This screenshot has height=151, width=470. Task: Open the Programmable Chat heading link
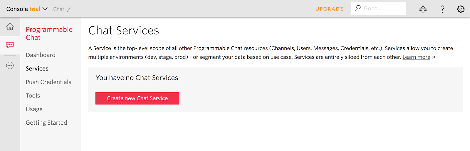click(49, 33)
